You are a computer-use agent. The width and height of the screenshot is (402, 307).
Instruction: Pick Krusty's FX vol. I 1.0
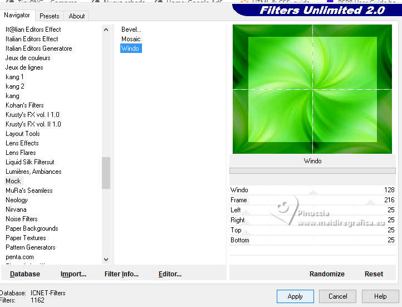[32, 115]
